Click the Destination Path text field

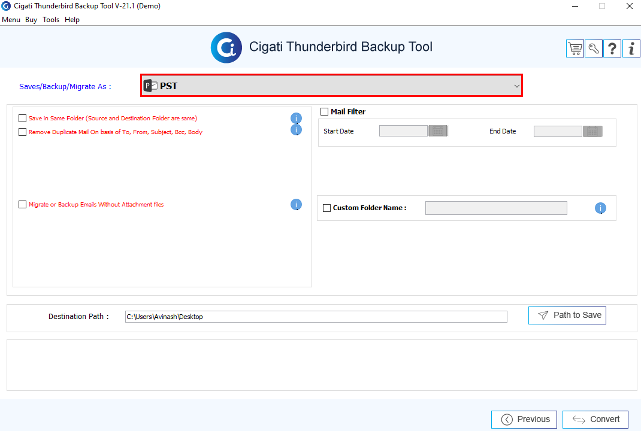pos(316,317)
